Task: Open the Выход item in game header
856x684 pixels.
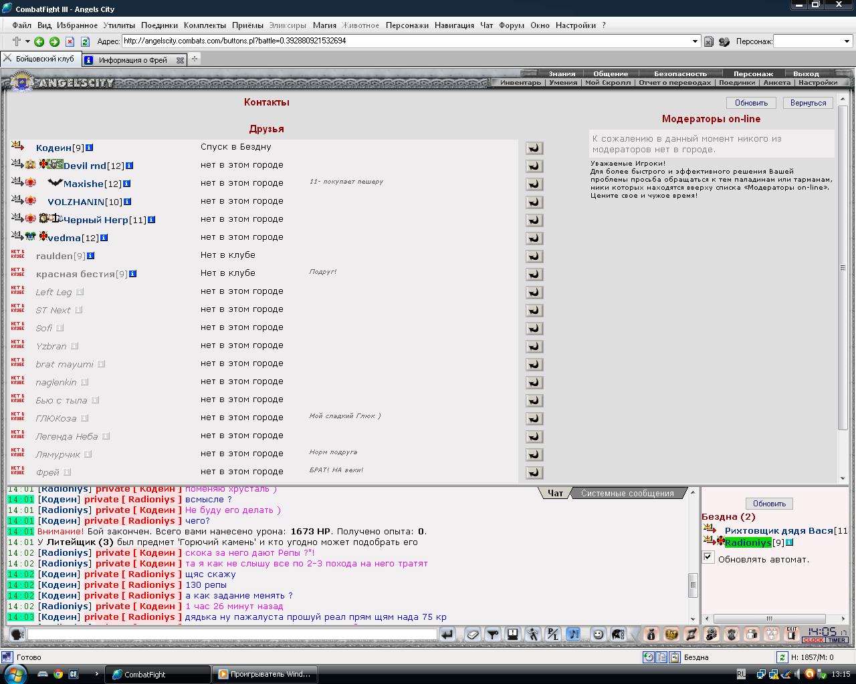Action: point(806,74)
